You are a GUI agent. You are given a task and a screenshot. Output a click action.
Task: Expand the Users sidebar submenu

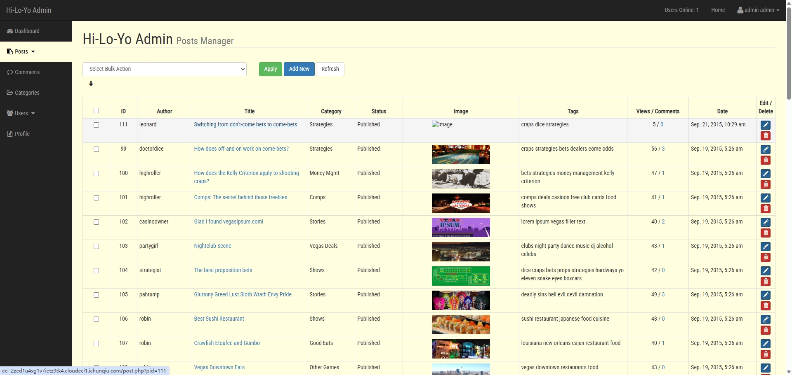click(x=21, y=114)
